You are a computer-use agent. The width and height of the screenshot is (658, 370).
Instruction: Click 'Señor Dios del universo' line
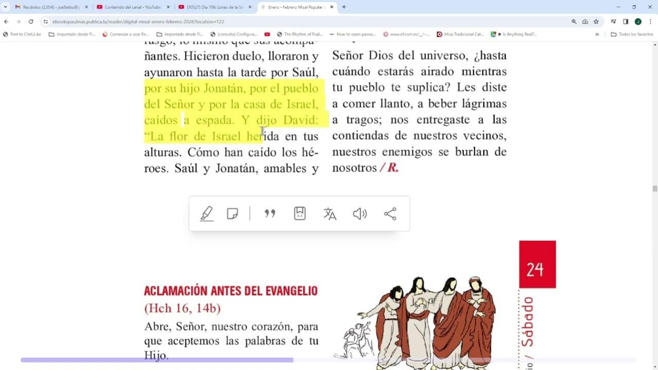419,55
